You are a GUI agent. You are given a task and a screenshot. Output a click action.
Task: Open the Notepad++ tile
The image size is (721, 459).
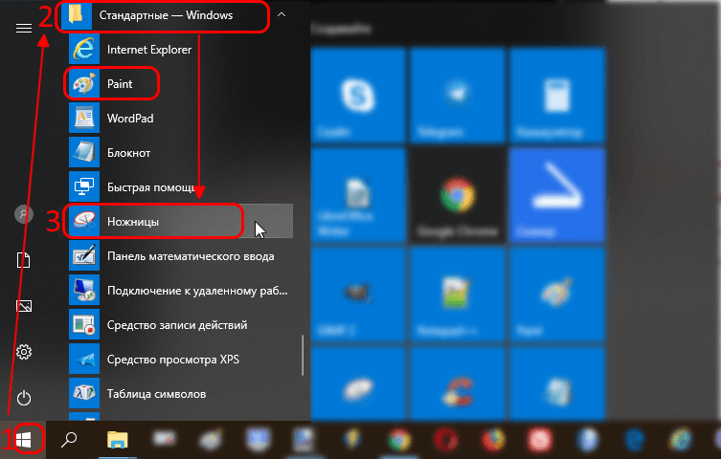457,295
